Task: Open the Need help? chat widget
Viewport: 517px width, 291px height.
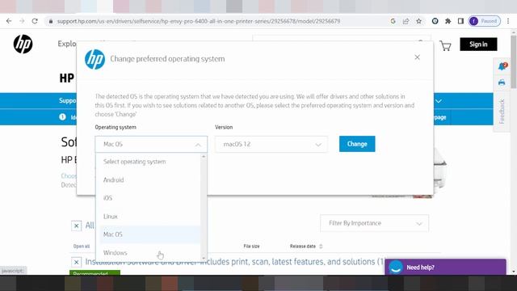Action: point(445,268)
